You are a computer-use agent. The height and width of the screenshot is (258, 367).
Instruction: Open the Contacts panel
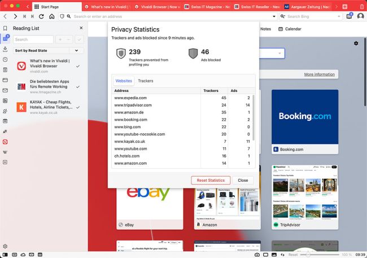[5, 111]
